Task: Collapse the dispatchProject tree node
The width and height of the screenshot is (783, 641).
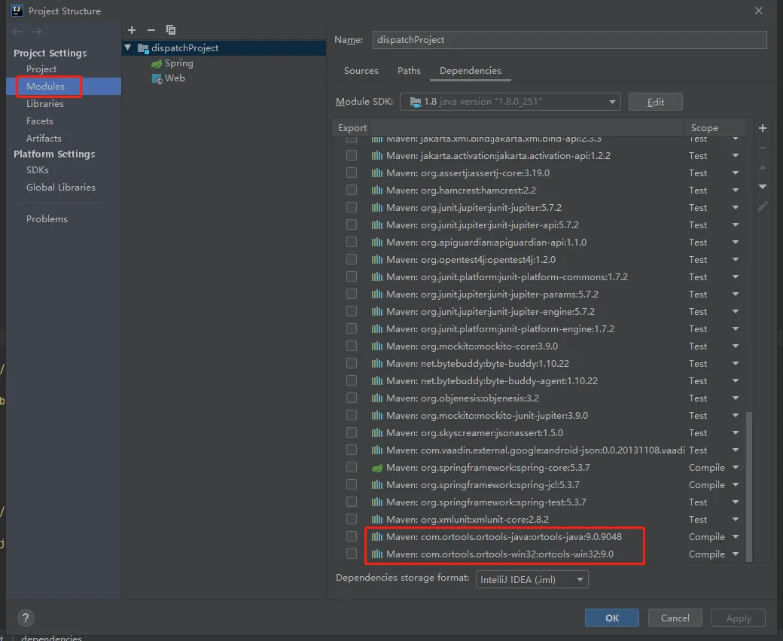Action: 128,47
